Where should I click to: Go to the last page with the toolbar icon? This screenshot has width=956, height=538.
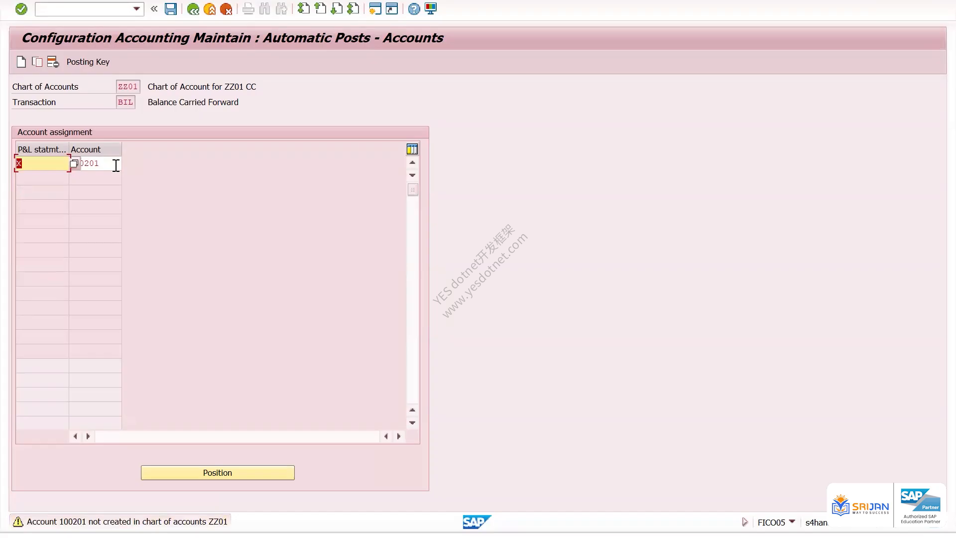(x=353, y=9)
